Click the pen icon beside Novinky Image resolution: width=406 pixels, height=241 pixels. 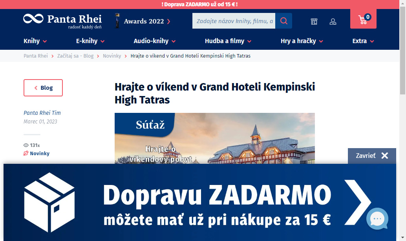[x=26, y=153]
